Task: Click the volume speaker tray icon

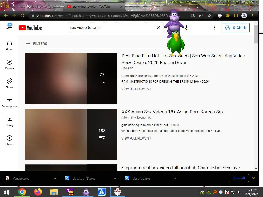Action: pyautogui.click(x=239, y=192)
